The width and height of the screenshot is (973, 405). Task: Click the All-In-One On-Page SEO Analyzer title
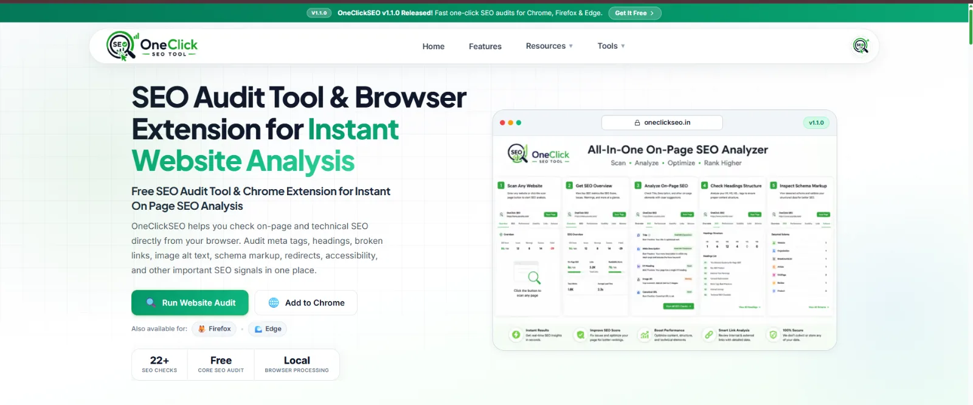(677, 150)
